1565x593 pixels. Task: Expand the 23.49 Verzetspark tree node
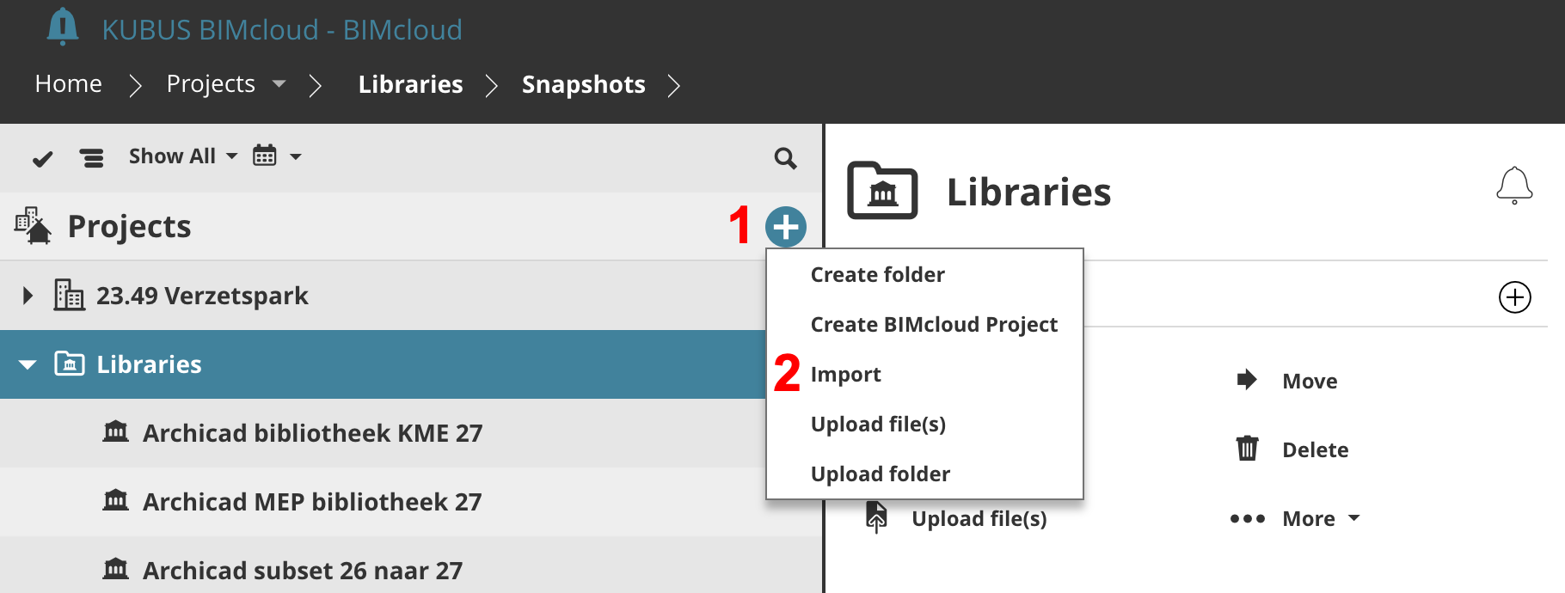coord(28,296)
